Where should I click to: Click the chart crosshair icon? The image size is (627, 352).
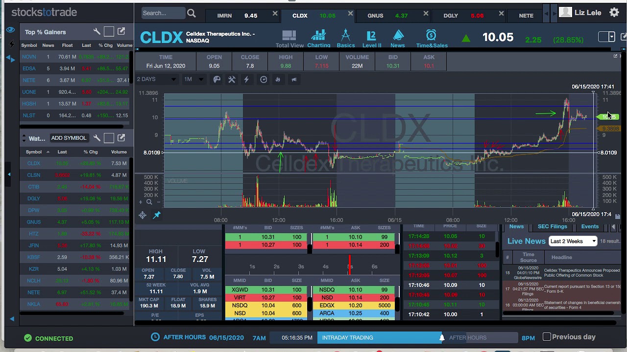(143, 215)
